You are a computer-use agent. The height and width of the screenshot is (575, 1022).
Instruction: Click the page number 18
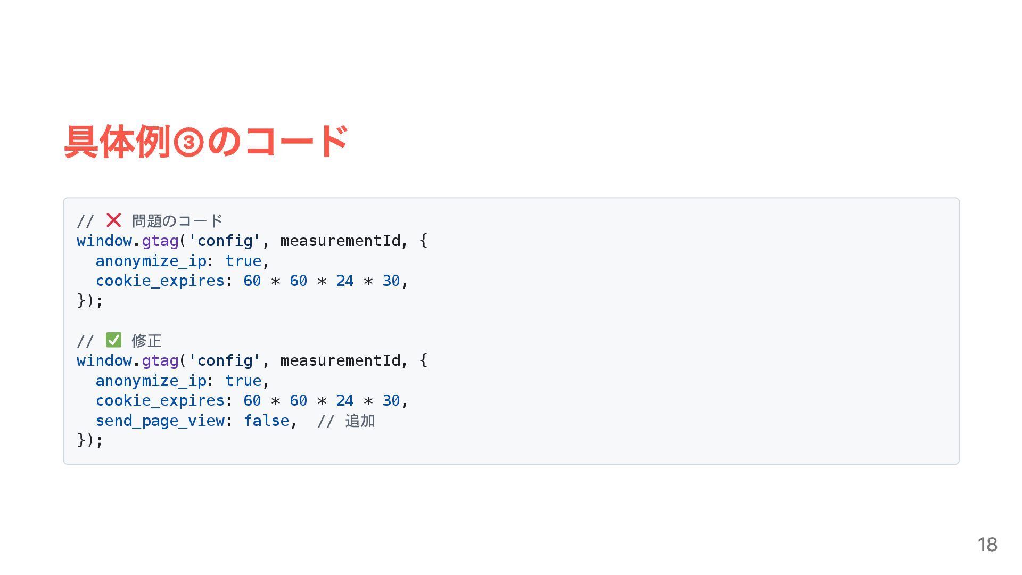click(987, 544)
